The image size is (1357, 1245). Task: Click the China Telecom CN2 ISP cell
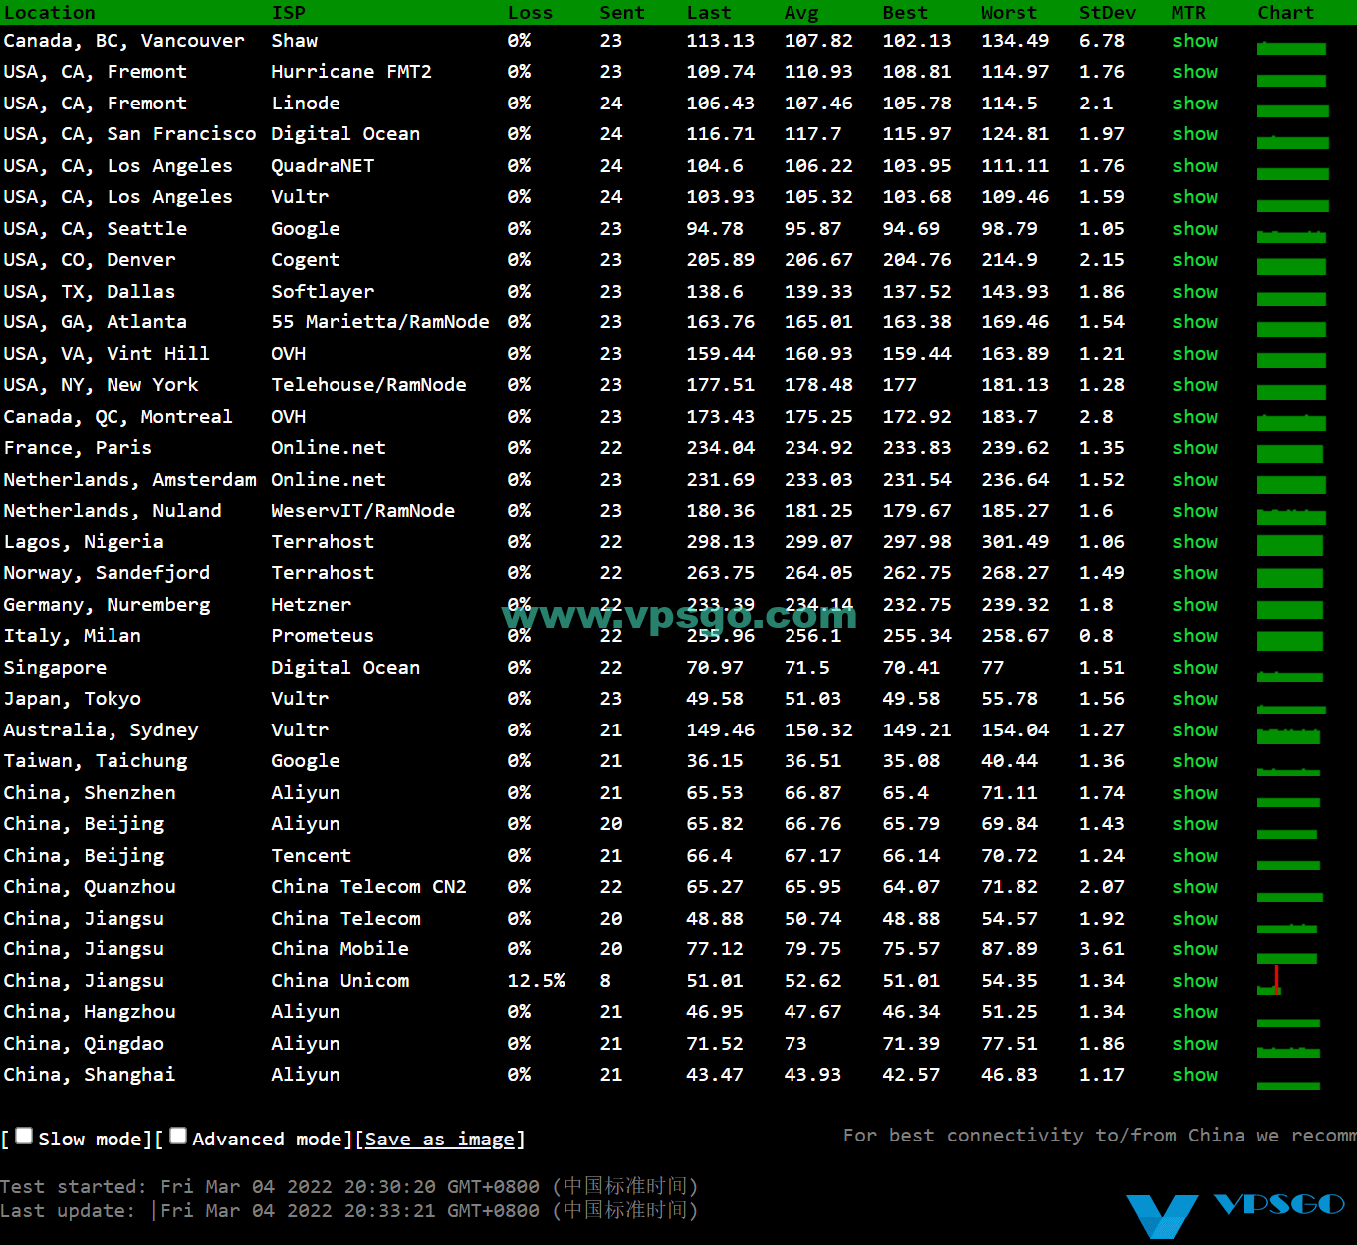click(368, 887)
